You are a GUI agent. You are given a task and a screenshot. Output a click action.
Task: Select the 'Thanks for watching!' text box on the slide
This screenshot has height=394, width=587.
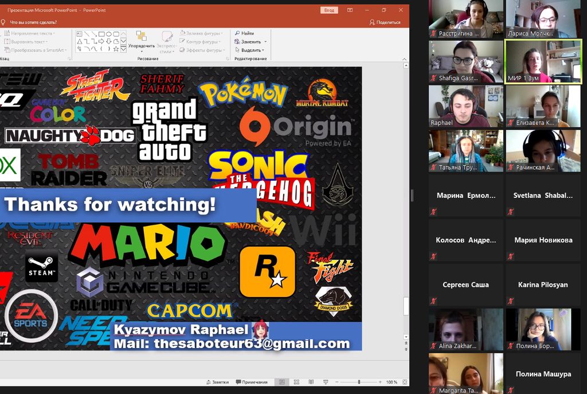pyautogui.click(x=127, y=205)
